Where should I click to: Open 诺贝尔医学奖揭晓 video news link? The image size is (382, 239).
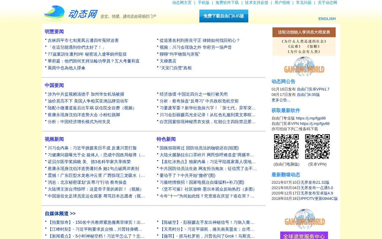tap(89, 162)
